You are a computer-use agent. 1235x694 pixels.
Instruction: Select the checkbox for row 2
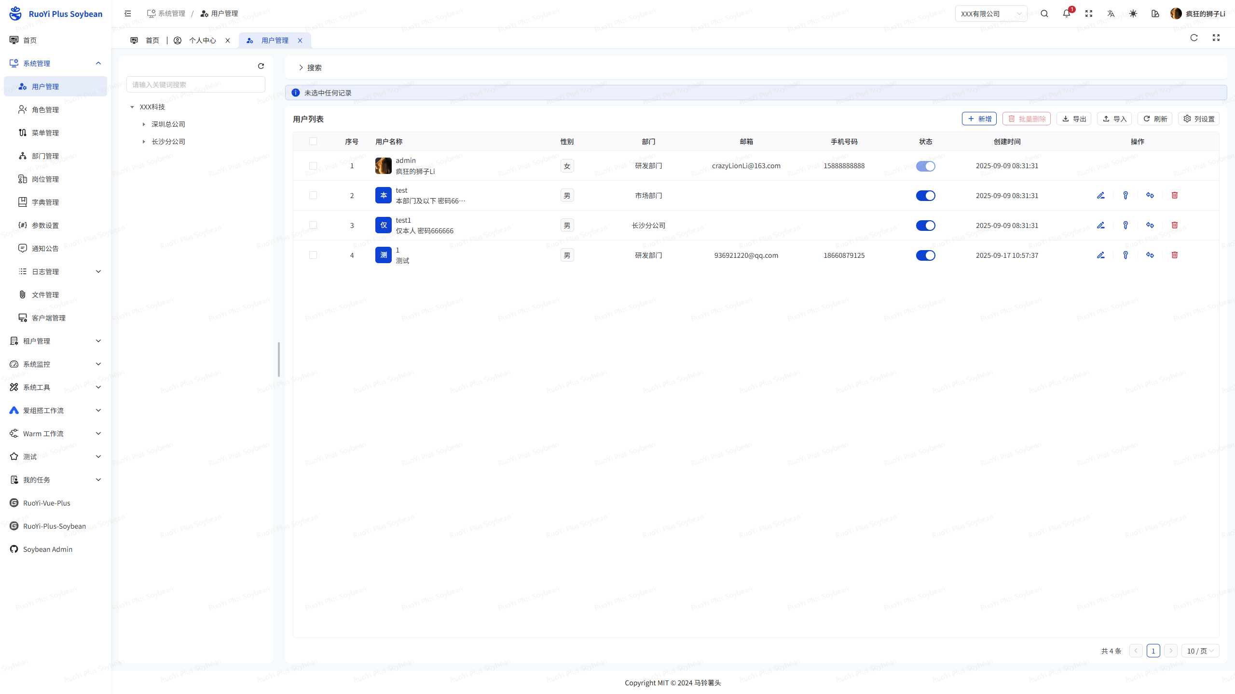click(x=313, y=195)
